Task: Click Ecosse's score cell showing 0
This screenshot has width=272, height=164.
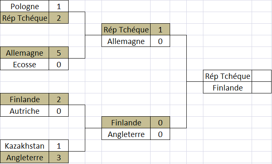Action: (59, 64)
